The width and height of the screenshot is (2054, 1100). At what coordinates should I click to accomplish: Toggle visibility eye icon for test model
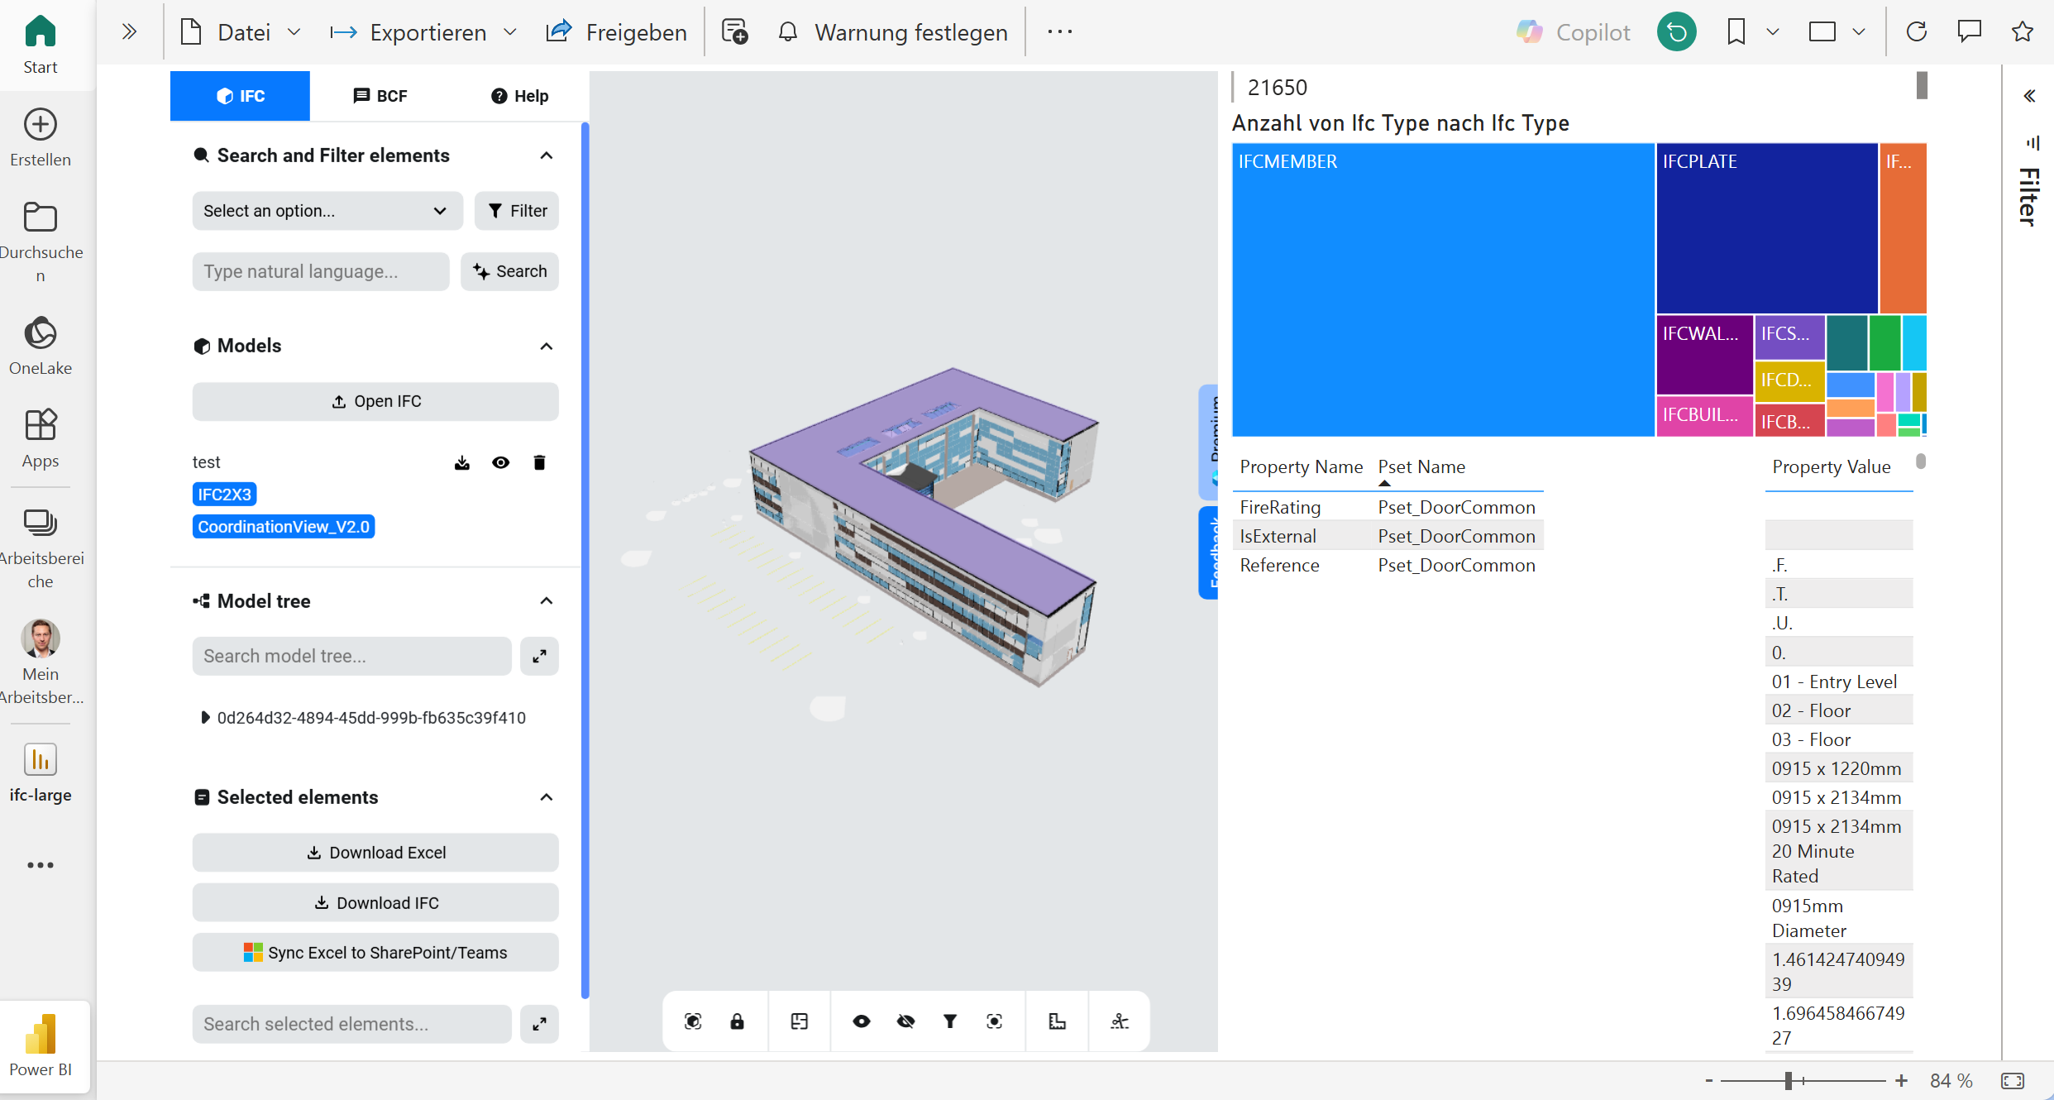(500, 462)
